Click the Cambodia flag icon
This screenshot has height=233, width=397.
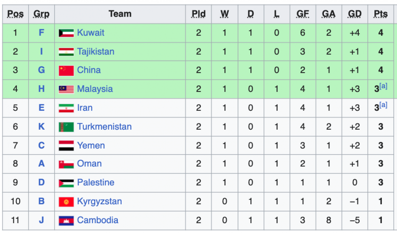click(x=66, y=220)
